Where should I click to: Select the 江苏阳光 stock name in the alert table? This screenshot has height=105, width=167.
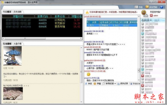coord(60,20)
